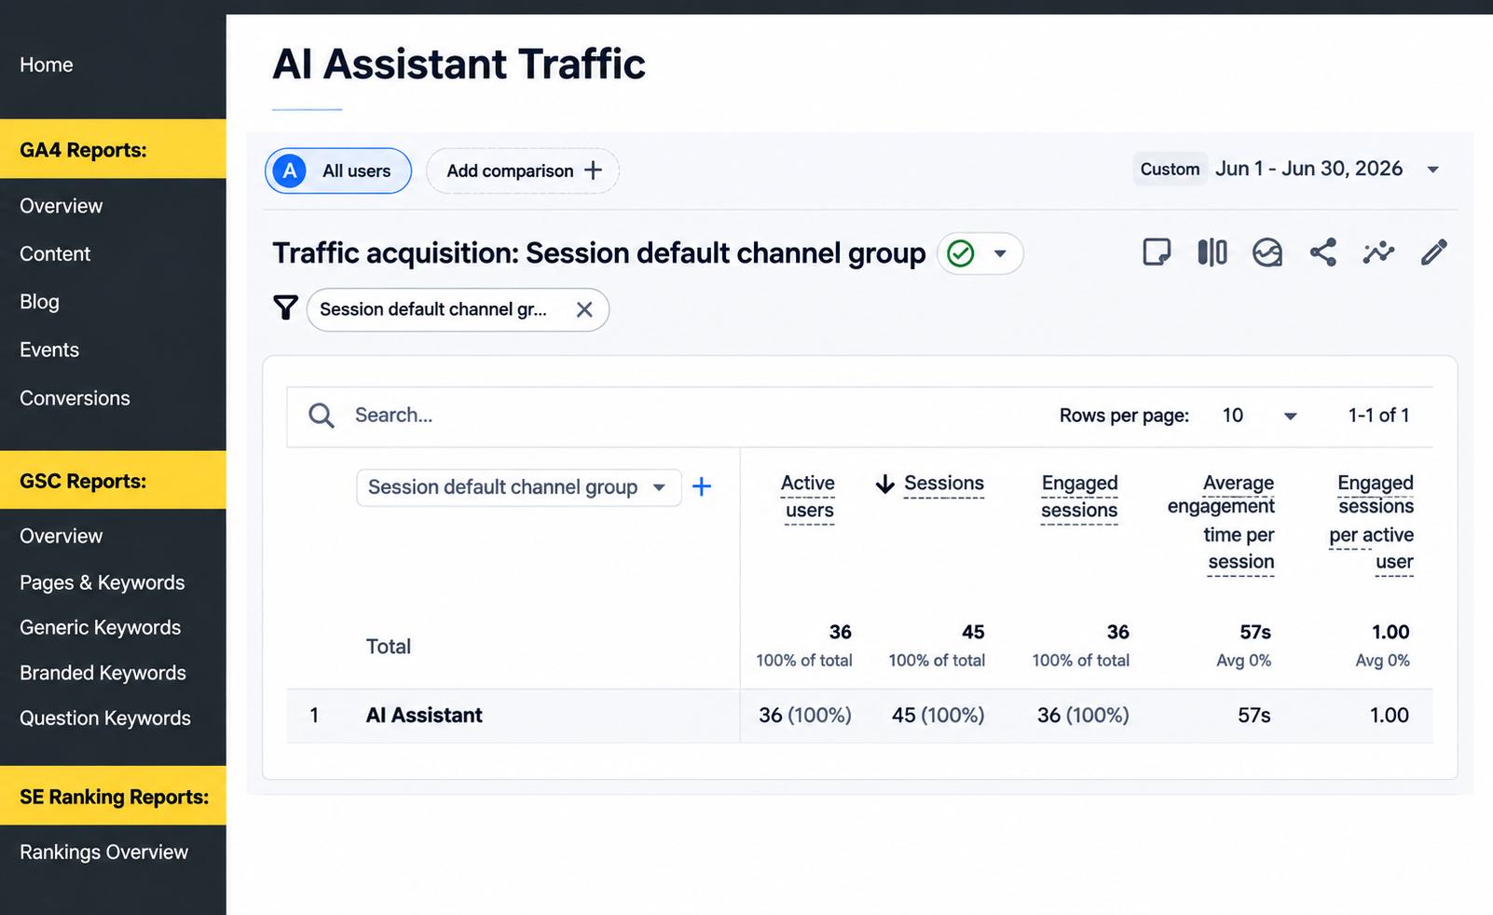Open Branded Keywords report

pos(103,673)
